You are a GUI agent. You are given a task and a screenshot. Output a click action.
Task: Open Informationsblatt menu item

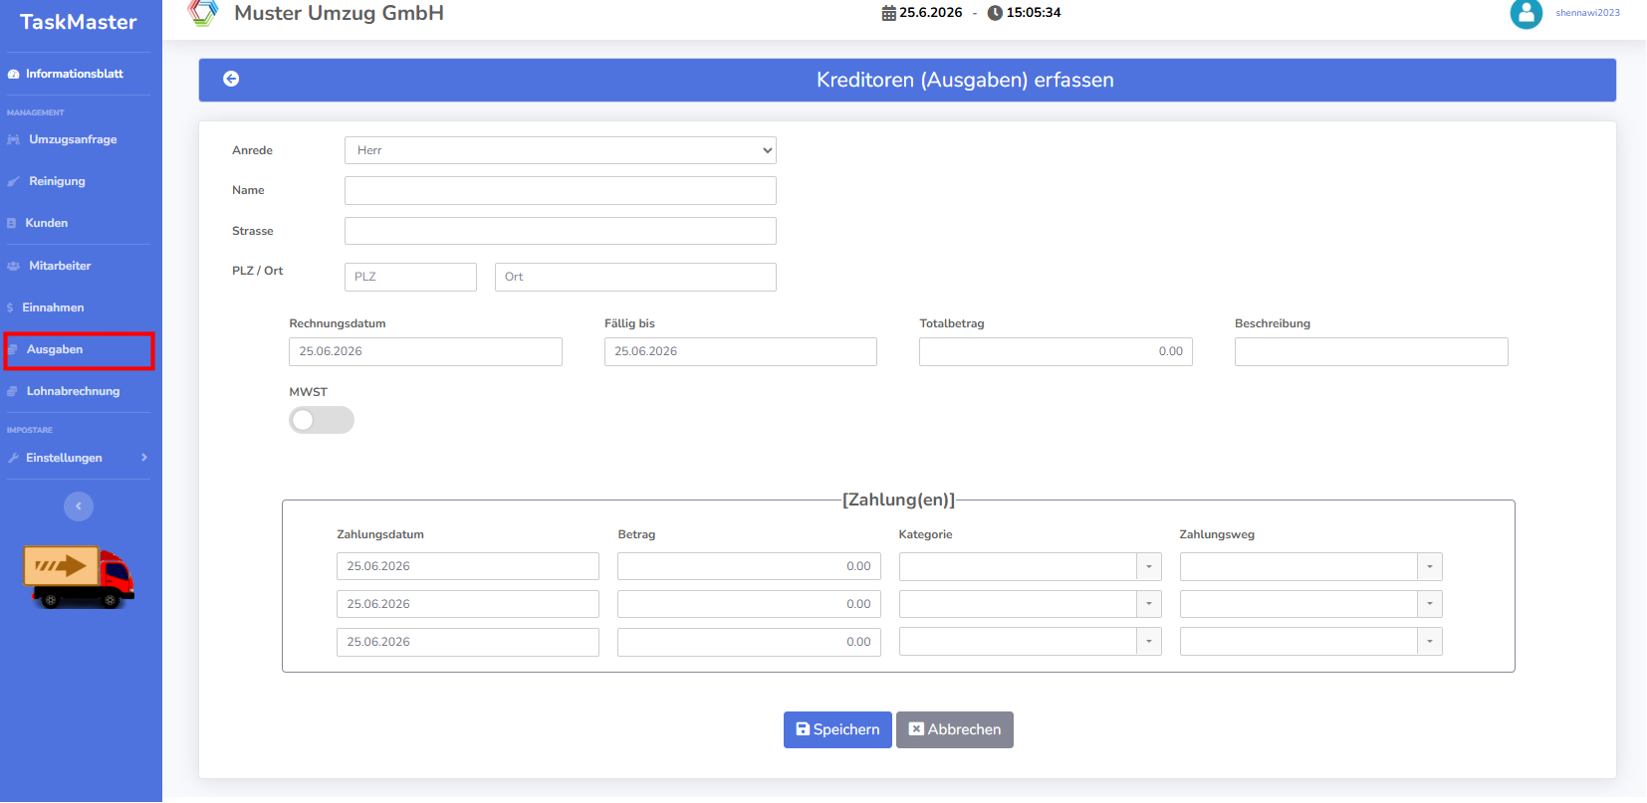point(75,75)
